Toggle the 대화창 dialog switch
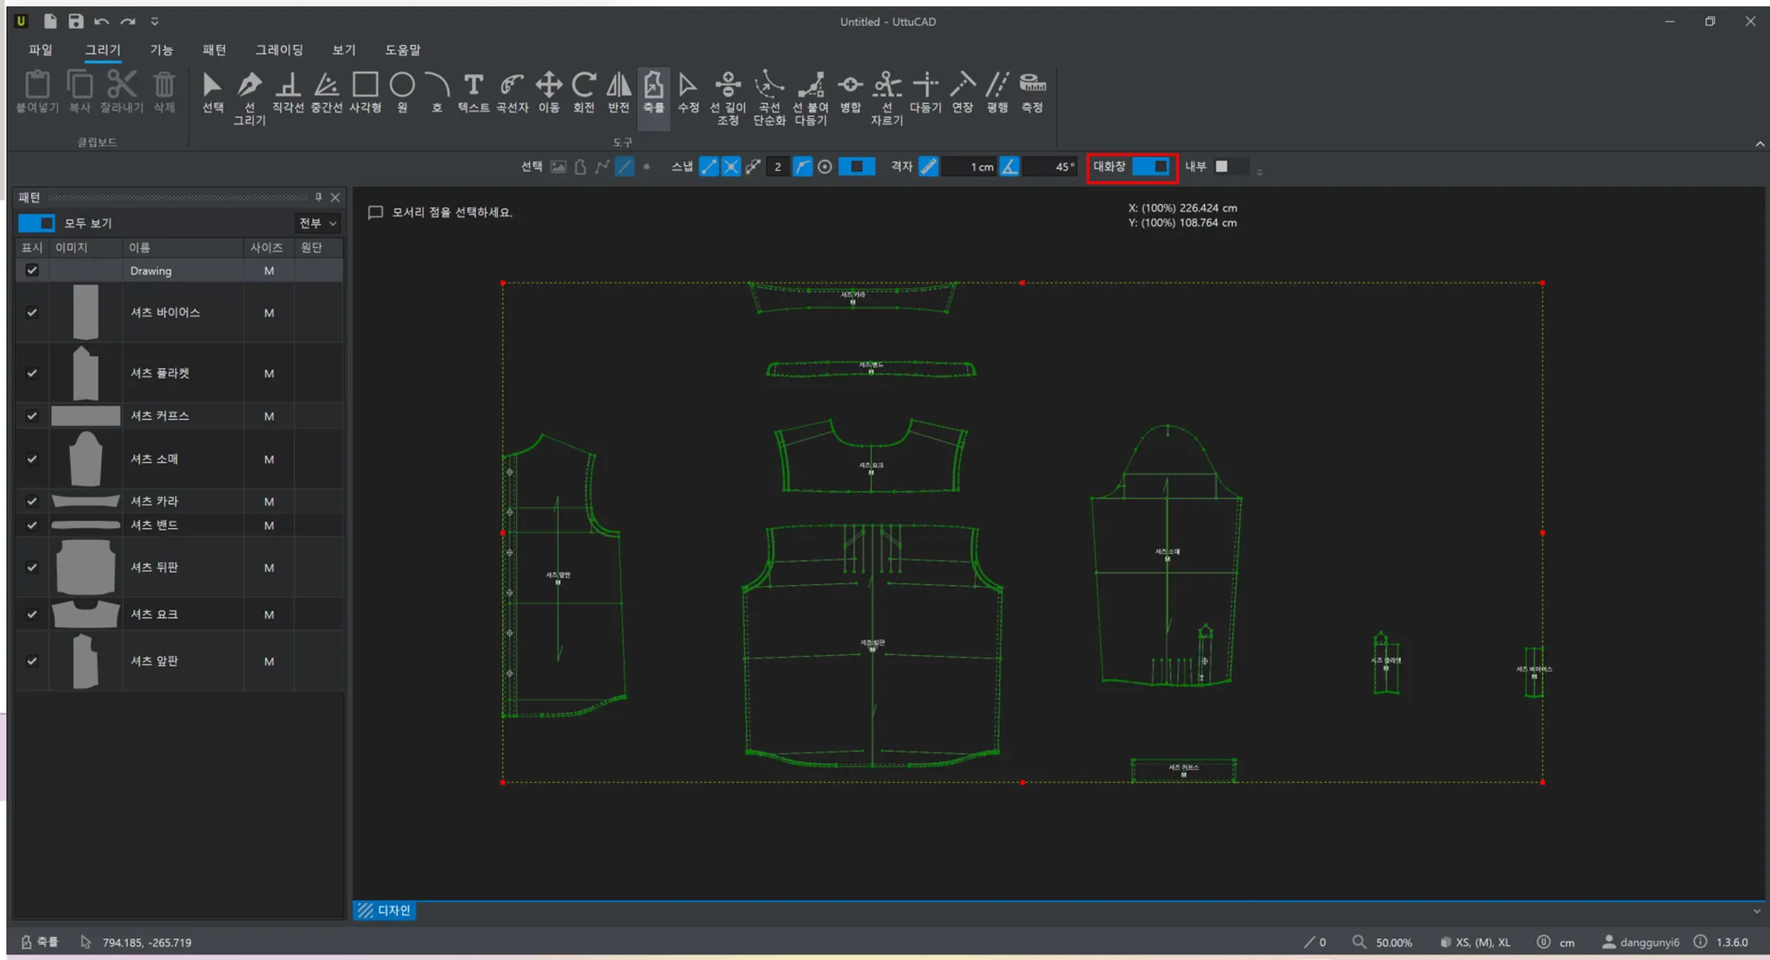 coord(1151,166)
